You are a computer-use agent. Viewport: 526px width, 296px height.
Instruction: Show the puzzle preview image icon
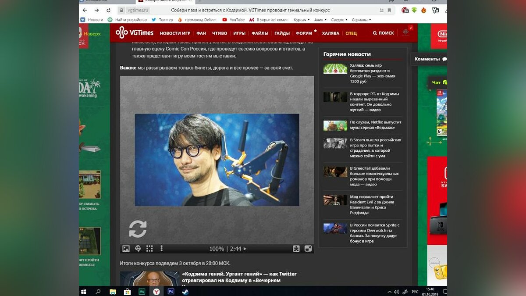[126, 249]
